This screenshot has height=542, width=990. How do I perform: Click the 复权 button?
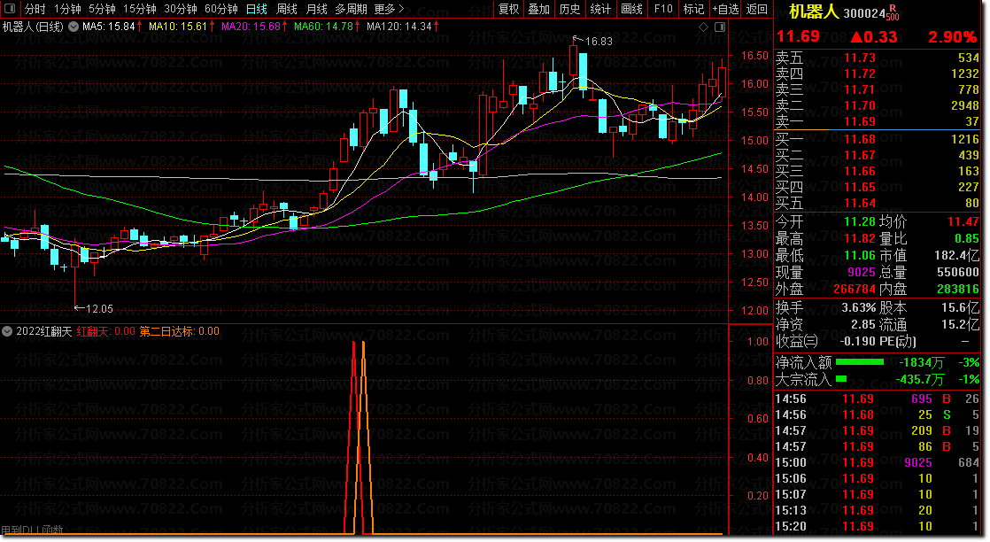pos(509,9)
